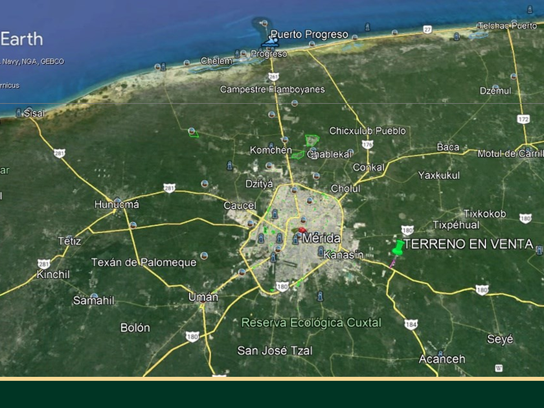The height and width of the screenshot is (408, 544).
Task: Select the highway 184 shield above Acanceh
Action: tap(411, 323)
